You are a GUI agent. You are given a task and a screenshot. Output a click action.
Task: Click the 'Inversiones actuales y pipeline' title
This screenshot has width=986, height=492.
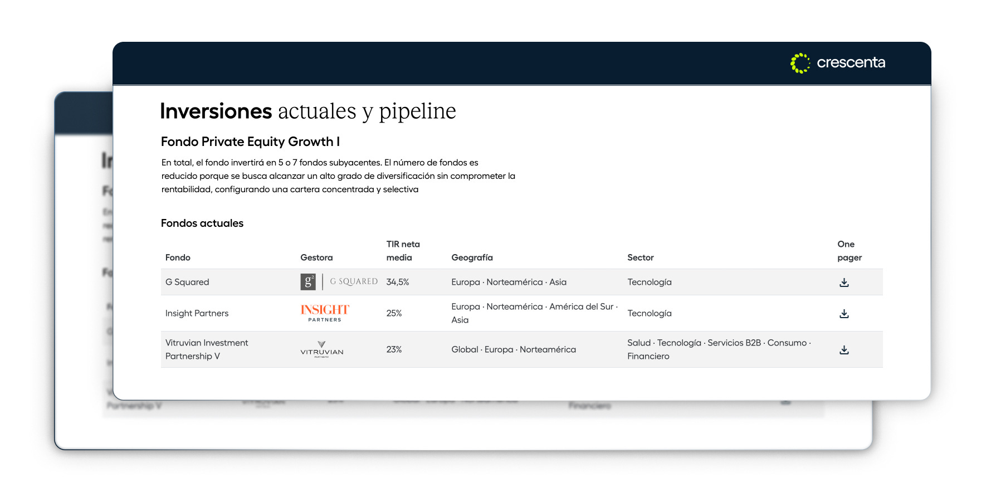coord(308,111)
